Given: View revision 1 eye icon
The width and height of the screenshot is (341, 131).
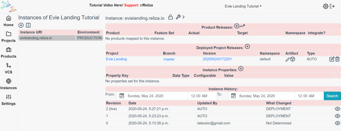Looking at the screenshot, I should click(x=337, y=116).
